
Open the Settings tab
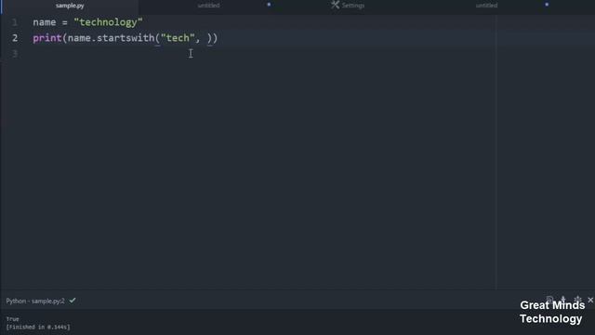tap(348, 6)
